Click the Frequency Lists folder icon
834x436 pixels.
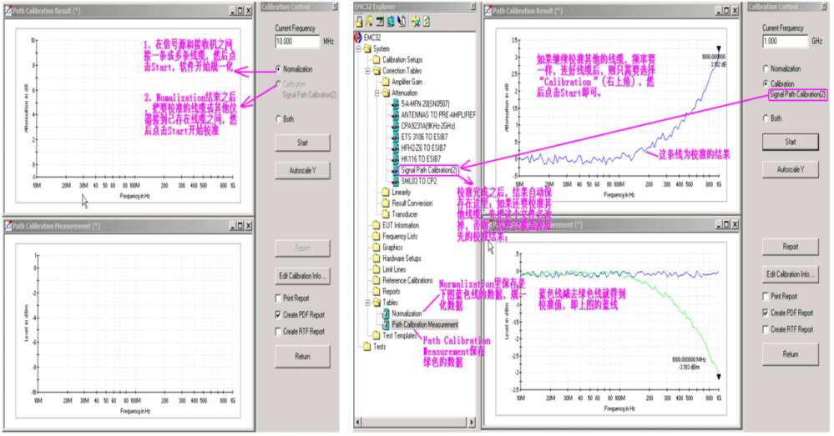coord(377,237)
